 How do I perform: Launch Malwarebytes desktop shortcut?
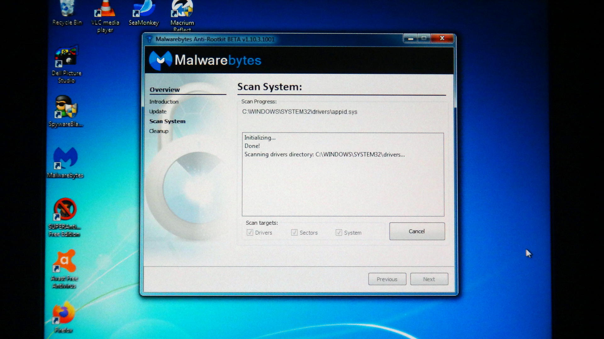(65, 163)
